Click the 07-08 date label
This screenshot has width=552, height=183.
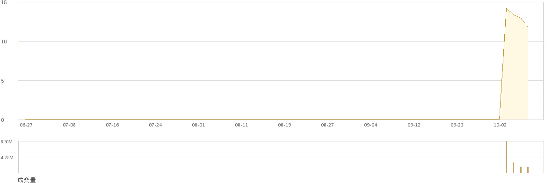69,125
